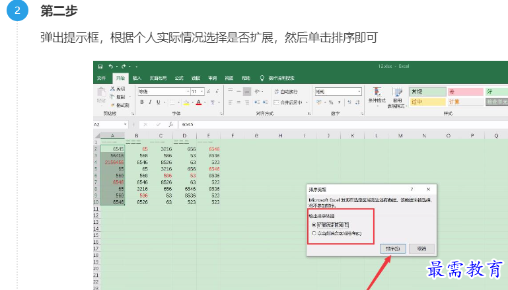508x290 pixels.
Task: Switch to the Formulas (公式) tab
Action: [x=179, y=78]
